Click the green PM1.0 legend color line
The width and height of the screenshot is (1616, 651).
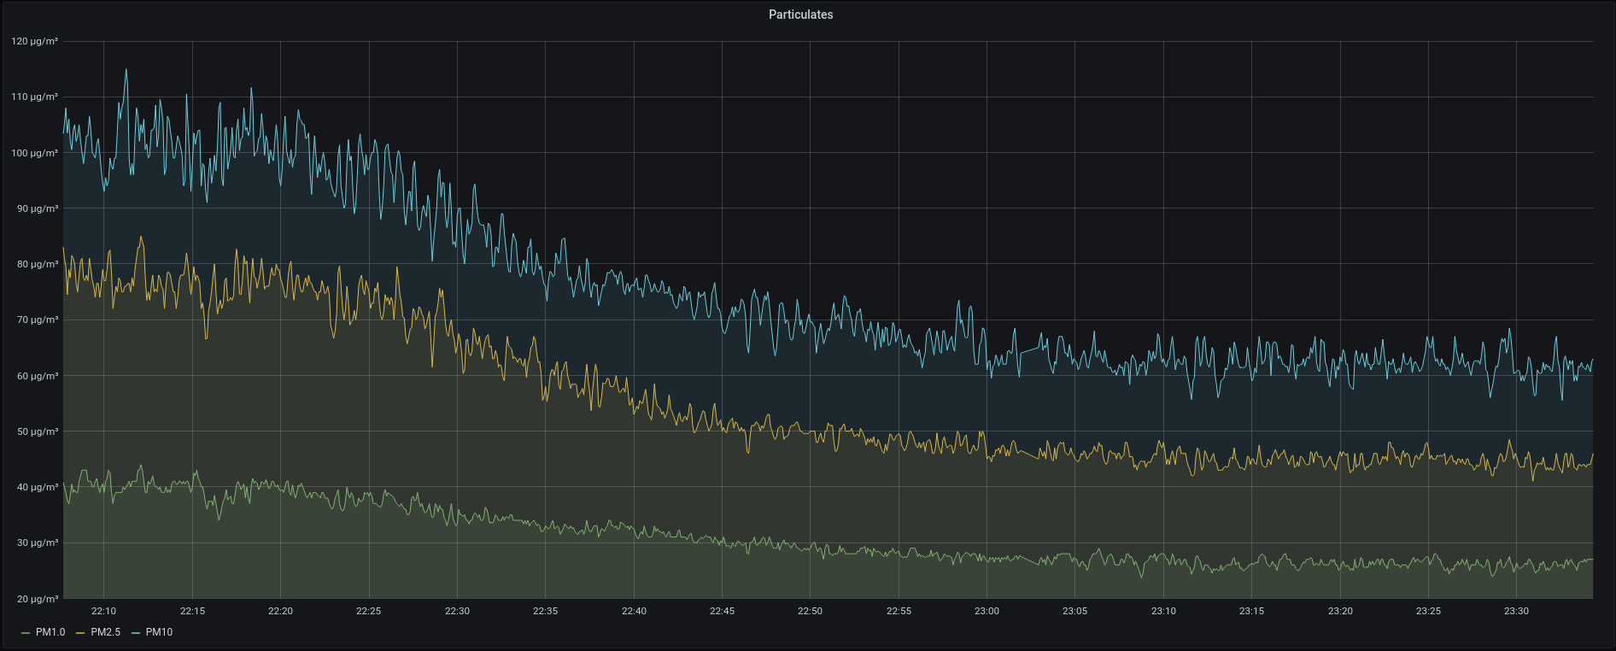(26, 633)
